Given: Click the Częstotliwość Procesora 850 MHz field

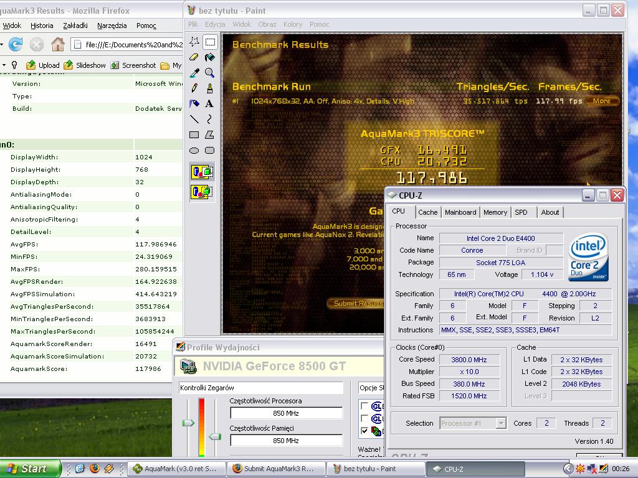Looking at the screenshot, I should pyautogui.click(x=286, y=413).
